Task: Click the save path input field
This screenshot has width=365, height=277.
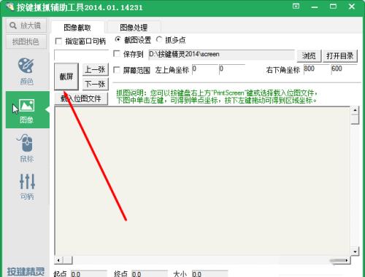Action: 221,55
